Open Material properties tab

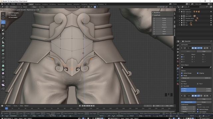(178, 84)
